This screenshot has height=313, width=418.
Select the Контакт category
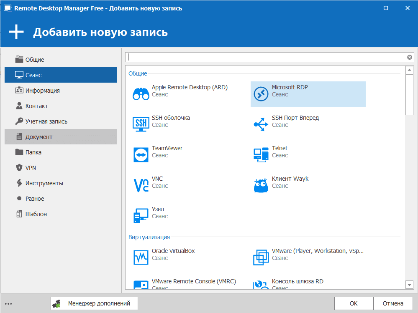[x=61, y=106]
